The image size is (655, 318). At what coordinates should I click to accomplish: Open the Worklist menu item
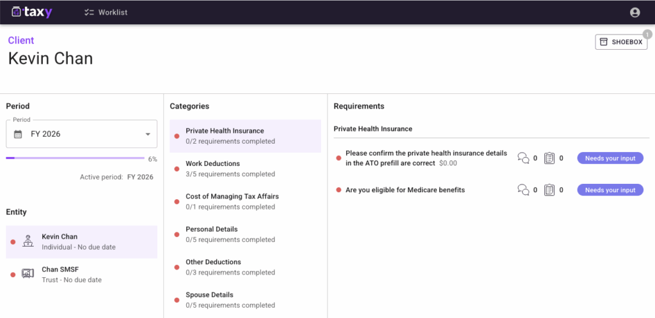point(106,12)
